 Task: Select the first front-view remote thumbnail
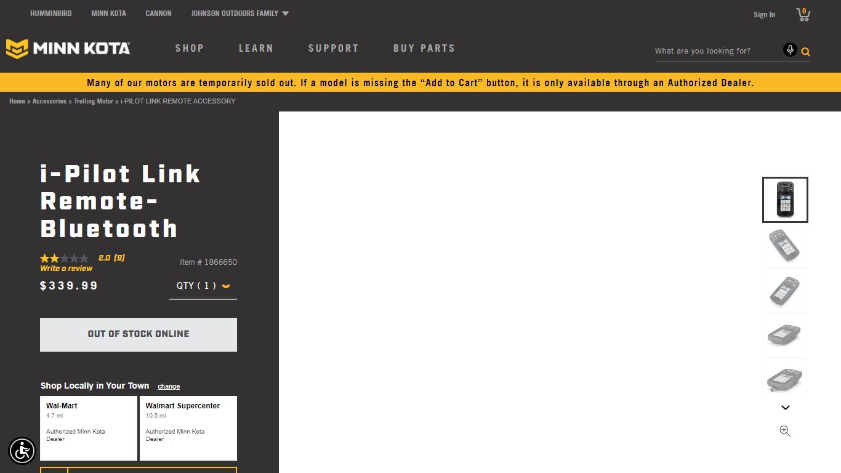785,200
